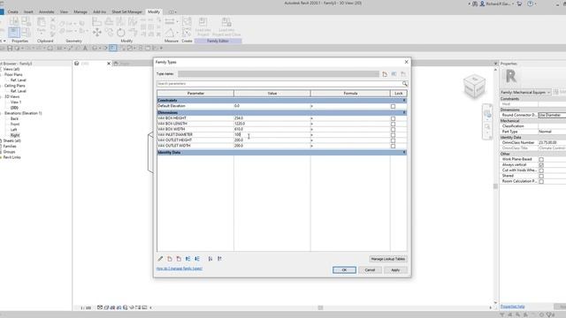Open the Annotate ribbon tab
The width and height of the screenshot is (566, 318).
coord(46,11)
